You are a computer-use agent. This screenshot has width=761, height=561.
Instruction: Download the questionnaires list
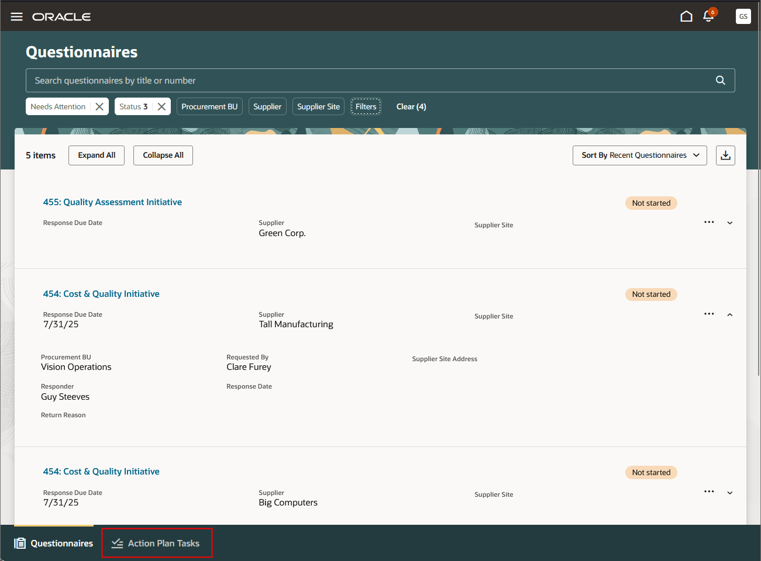click(725, 155)
